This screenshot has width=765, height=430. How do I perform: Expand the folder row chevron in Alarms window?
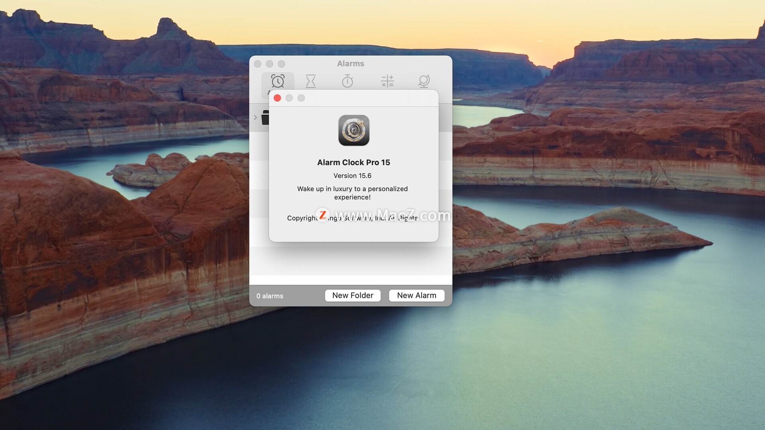(255, 117)
